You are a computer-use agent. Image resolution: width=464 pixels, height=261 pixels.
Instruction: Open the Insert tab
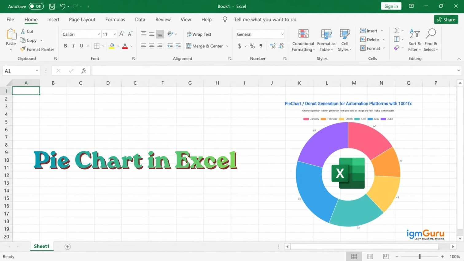[x=53, y=19]
